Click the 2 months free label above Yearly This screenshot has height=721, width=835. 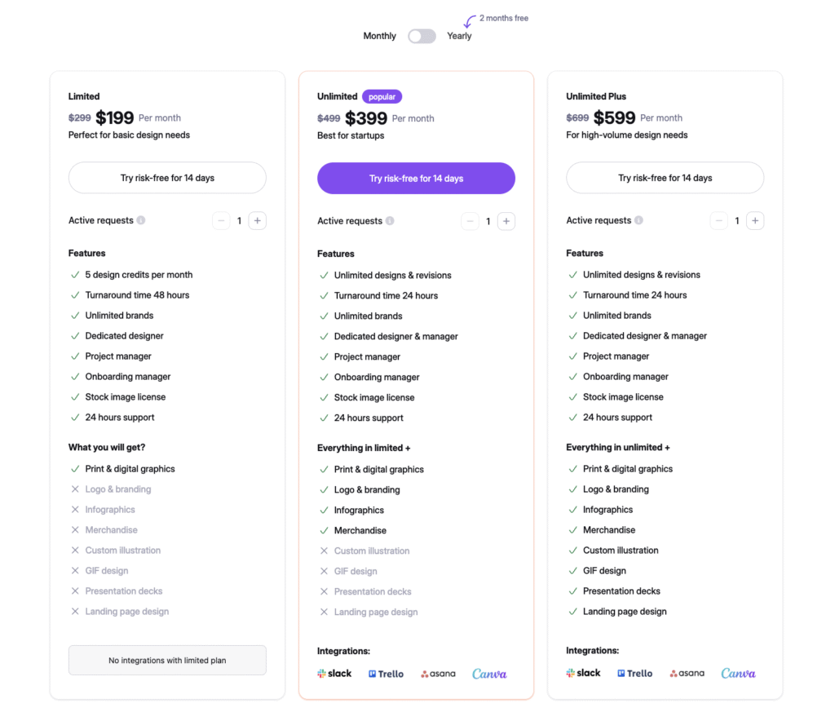[503, 18]
